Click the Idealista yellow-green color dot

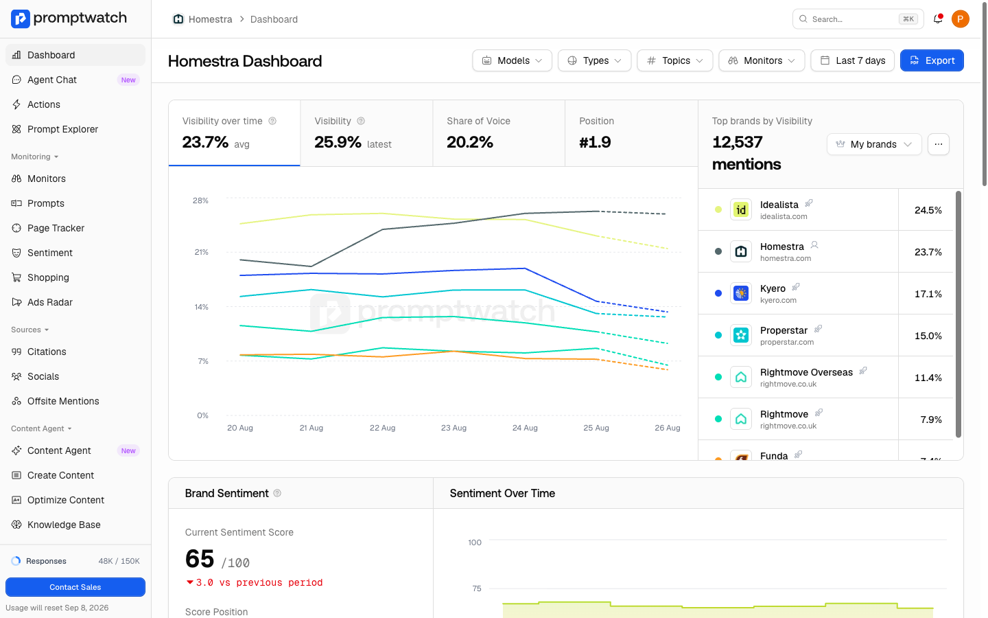pyautogui.click(x=718, y=209)
